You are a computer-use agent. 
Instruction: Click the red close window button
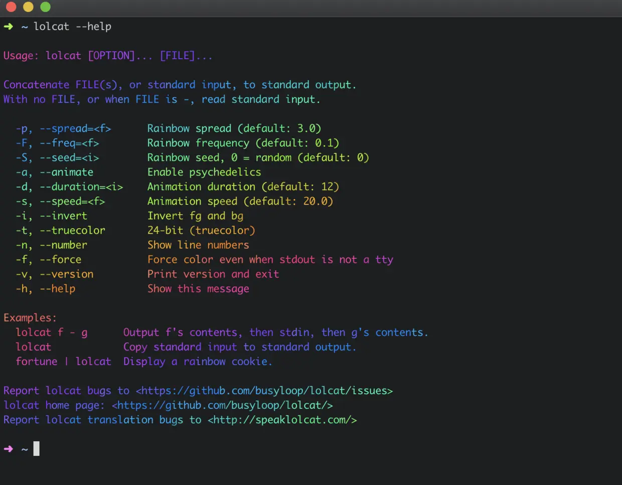point(11,7)
